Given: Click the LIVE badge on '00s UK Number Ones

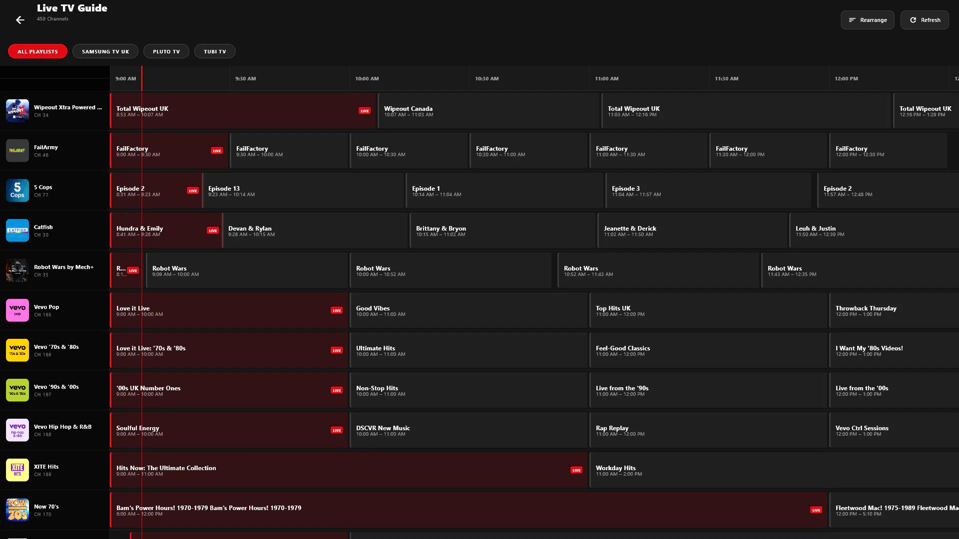Looking at the screenshot, I should click(337, 390).
